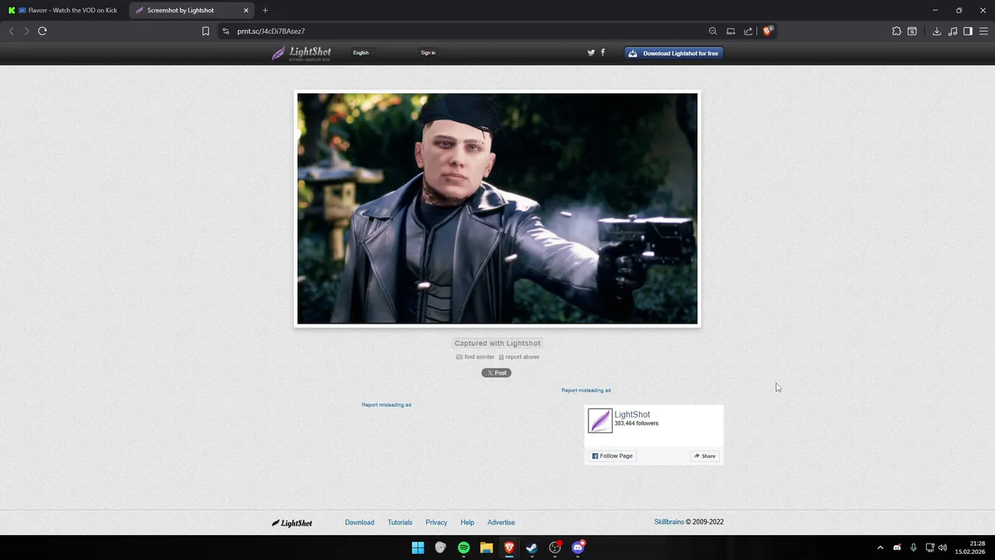Image resolution: width=995 pixels, height=560 pixels.
Task: Toggle the browser sidebar panel icon
Action: point(968,31)
